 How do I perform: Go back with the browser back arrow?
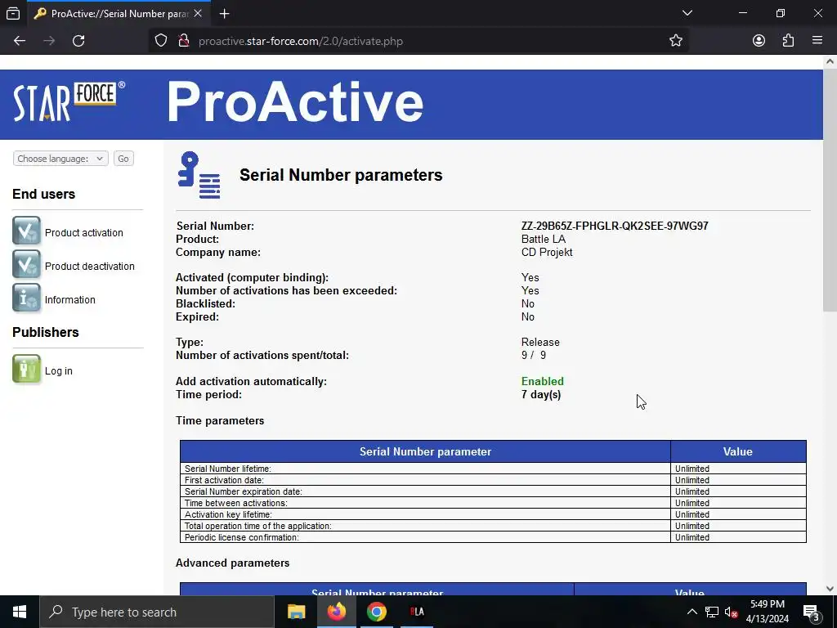[20, 41]
